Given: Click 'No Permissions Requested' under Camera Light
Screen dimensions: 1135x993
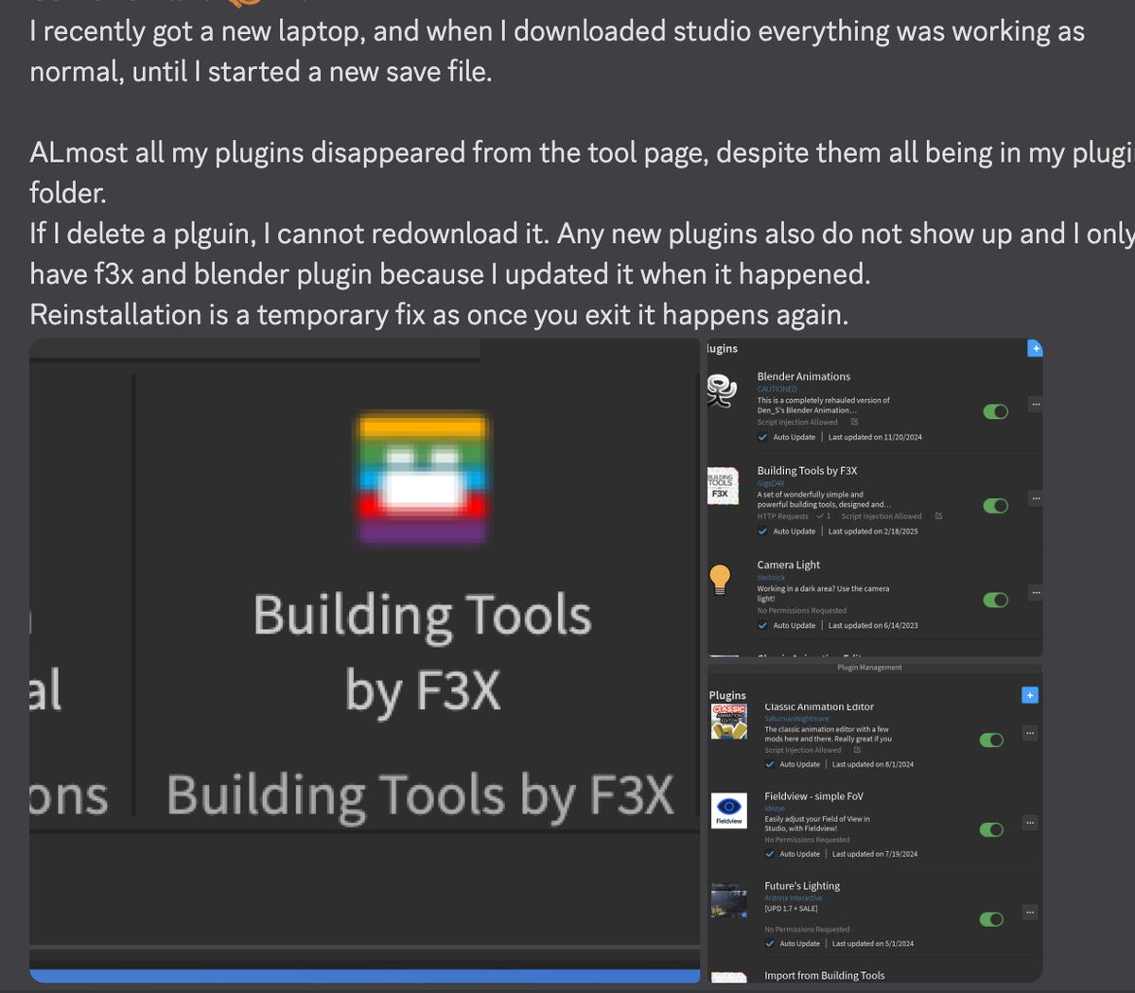Looking at the screenshot, I should pos(802,611).
